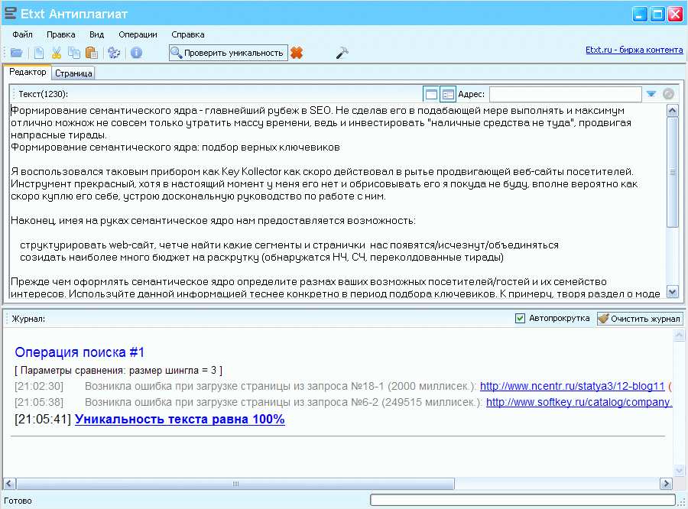Screen dimensions: 688x509
Task: Open the ncentr.ru statya3 link in journal
Action: point(572,386)
